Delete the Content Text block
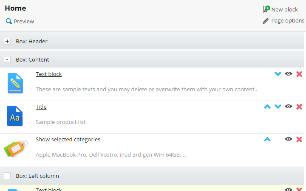The image size is (306, 191). (x=299, y=74)
